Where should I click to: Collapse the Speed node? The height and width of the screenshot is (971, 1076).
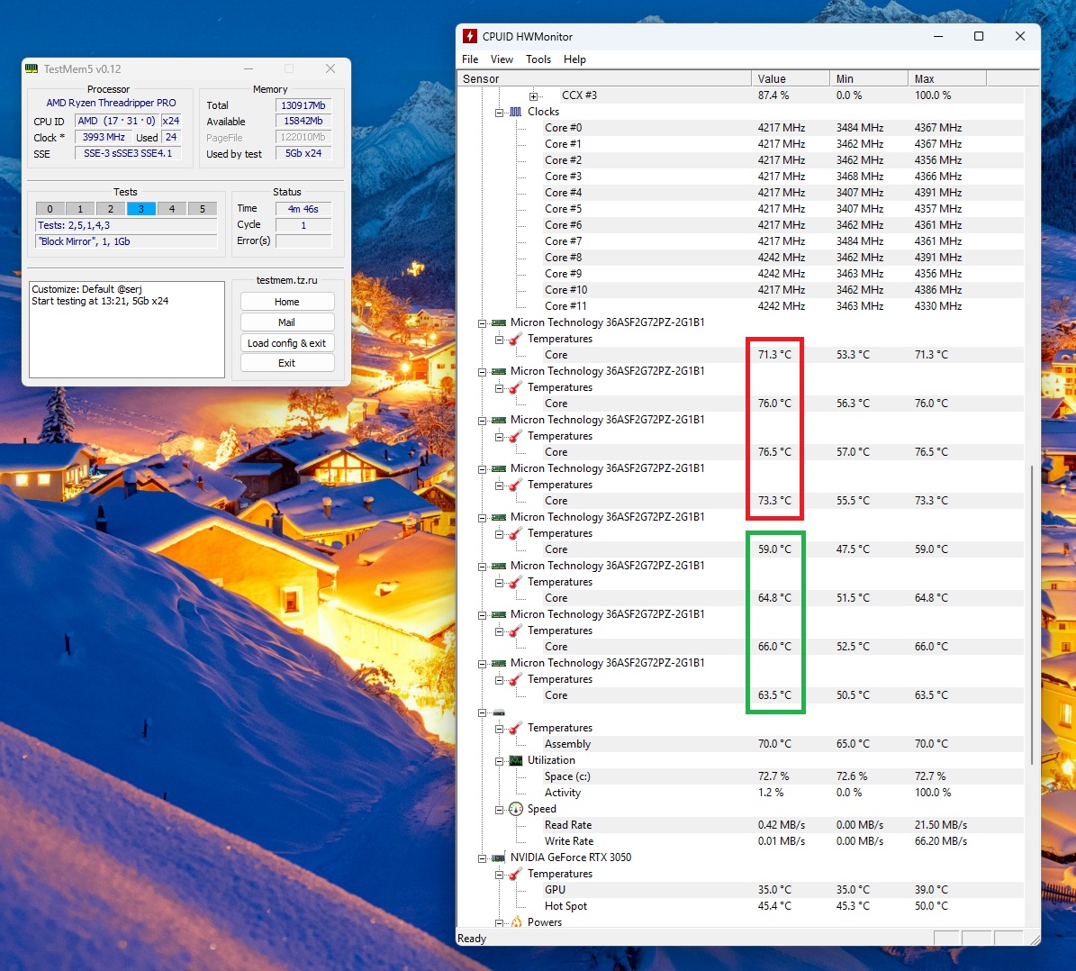click(499, 810)
